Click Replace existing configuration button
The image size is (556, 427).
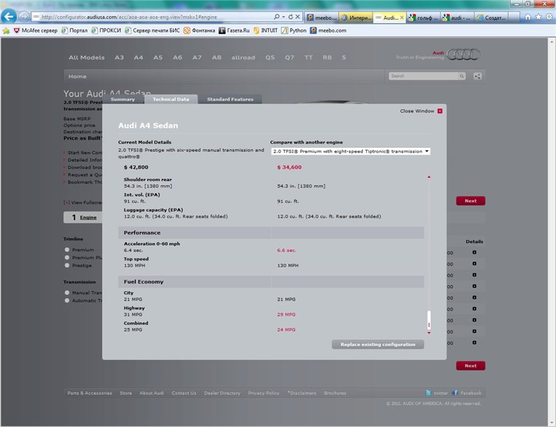point(378,344)
